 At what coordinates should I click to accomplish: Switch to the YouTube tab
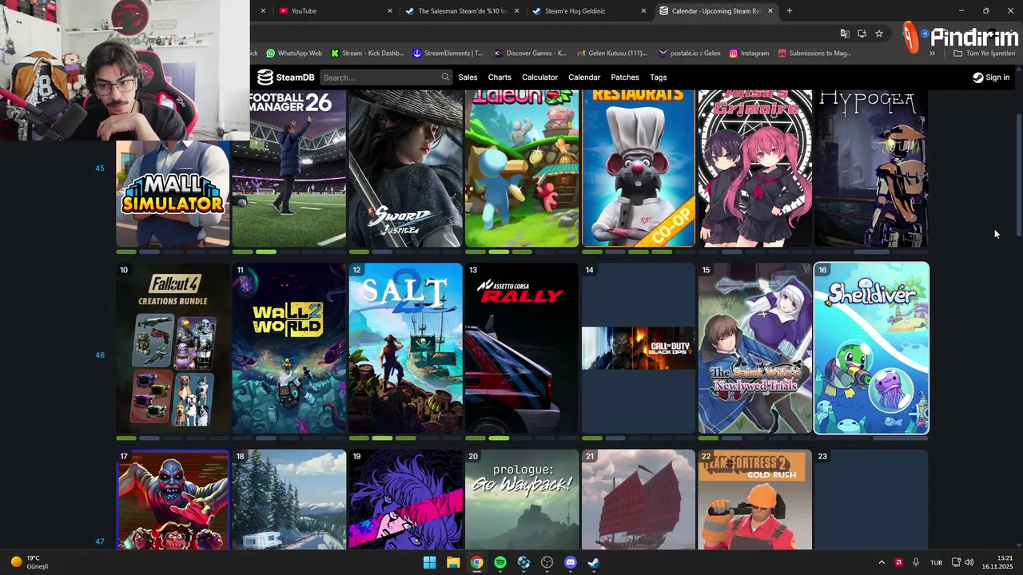[x=335, y=11]
